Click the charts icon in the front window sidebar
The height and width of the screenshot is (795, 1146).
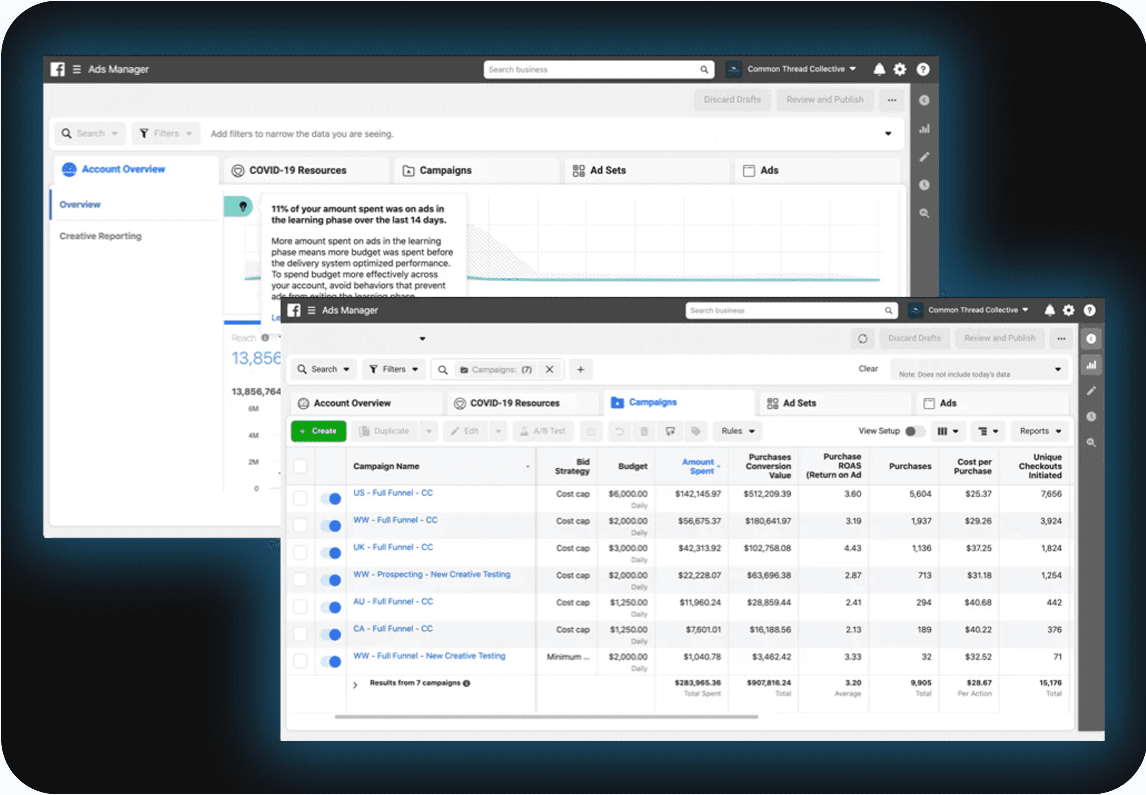[1092, 365]
